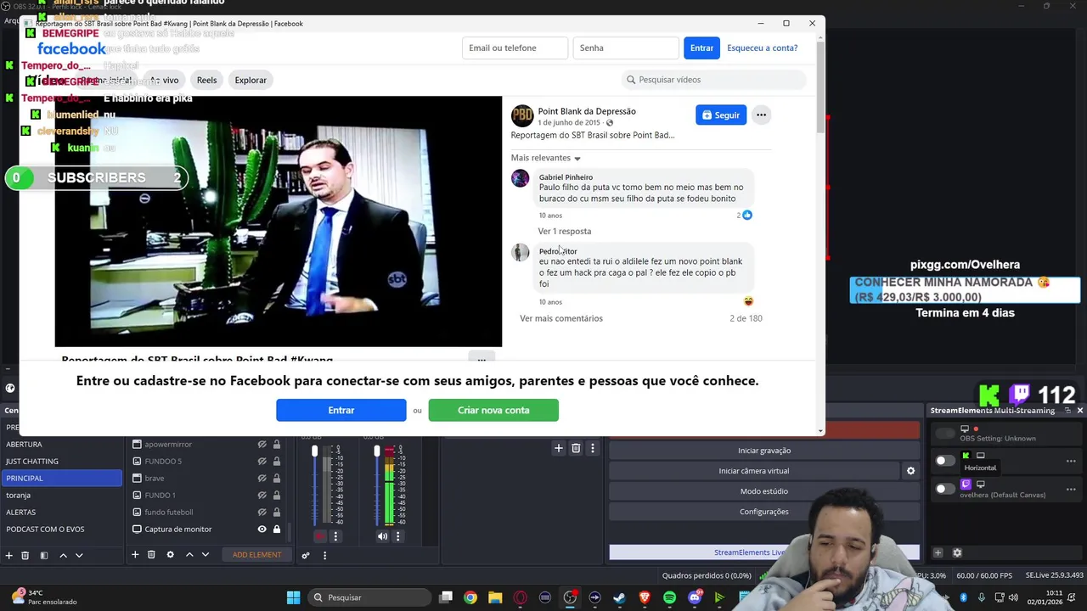Click Iniciar gravação button

coord(764,451)
